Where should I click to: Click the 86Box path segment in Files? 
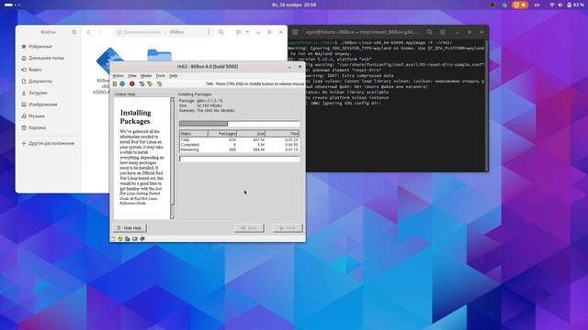[x=176, y=32]
